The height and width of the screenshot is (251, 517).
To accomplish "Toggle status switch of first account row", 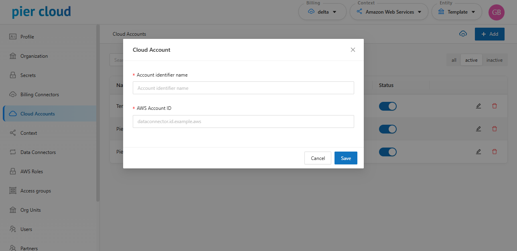I will [387, 106].
